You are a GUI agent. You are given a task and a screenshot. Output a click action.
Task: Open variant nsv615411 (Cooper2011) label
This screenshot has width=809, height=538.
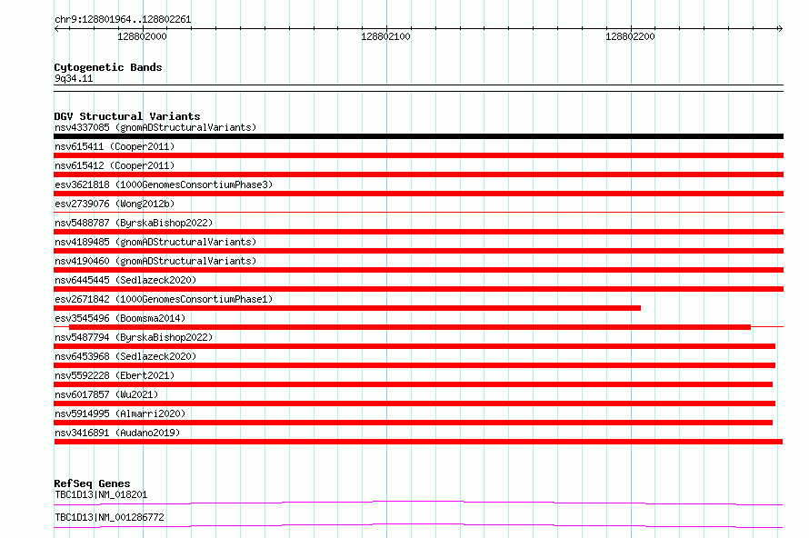tap(115, 146)
